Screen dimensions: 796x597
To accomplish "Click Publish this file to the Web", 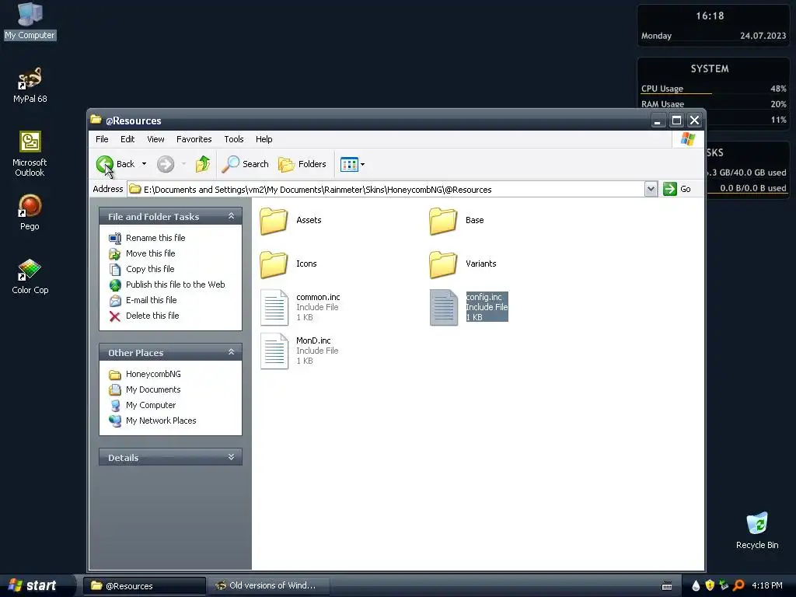I will (x=175, y=285).
